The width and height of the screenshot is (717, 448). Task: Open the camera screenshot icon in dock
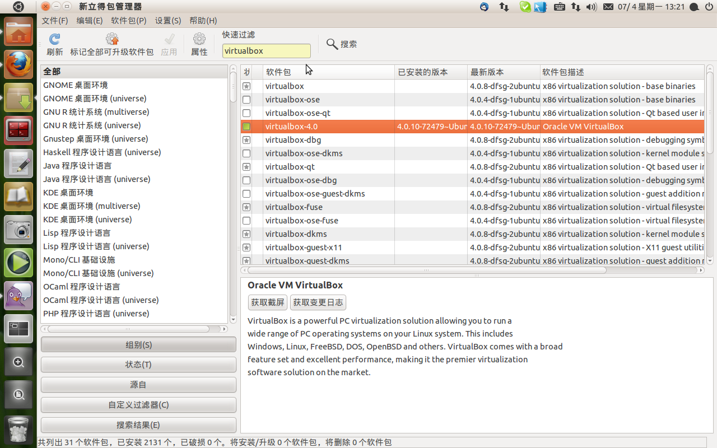(x=18, y=230)
